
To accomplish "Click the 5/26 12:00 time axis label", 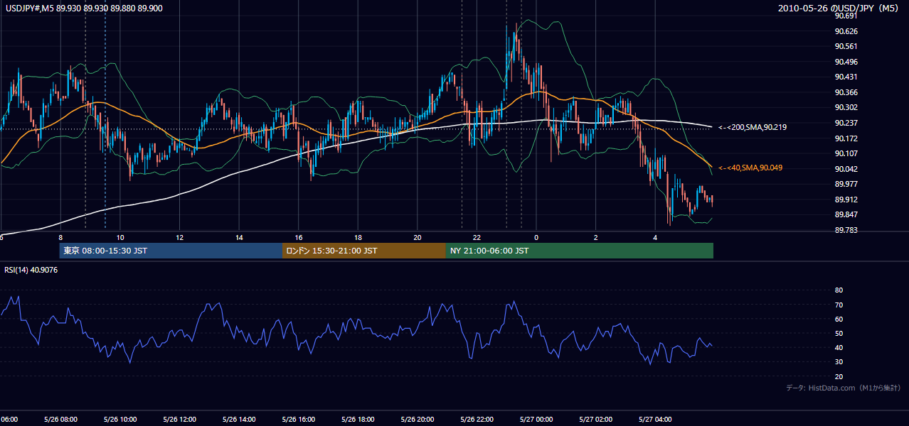I will pyautogui.click(x=179, y=420).
